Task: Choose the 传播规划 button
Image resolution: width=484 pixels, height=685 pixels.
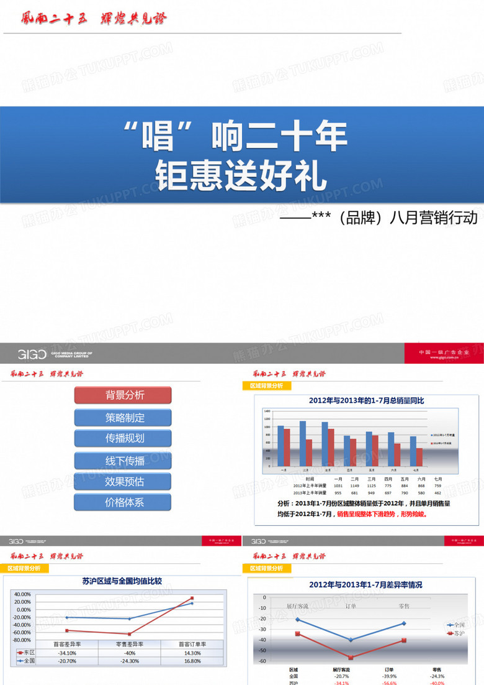Action: pyautogui.click(x=123, y=438)
